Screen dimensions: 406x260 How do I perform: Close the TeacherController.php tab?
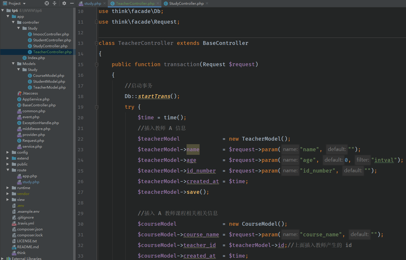[158, 4]
